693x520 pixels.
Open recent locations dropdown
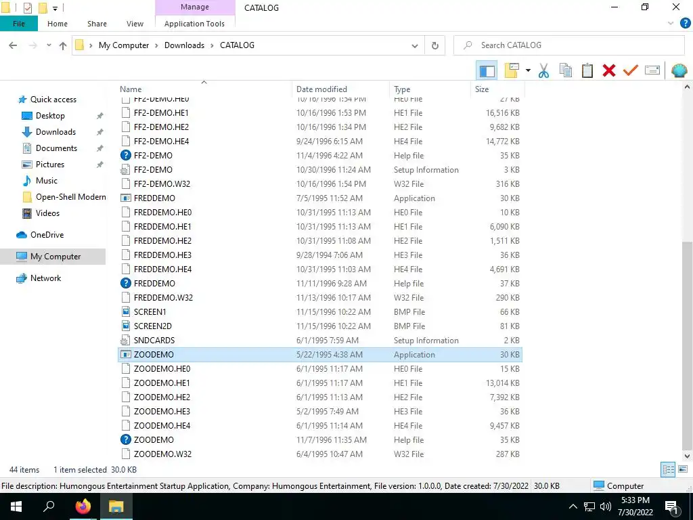pos(49,45)
